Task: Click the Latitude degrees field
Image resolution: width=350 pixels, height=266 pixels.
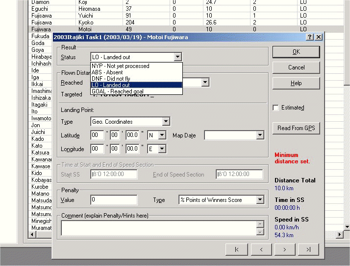Action: click(x=98, y=135)
